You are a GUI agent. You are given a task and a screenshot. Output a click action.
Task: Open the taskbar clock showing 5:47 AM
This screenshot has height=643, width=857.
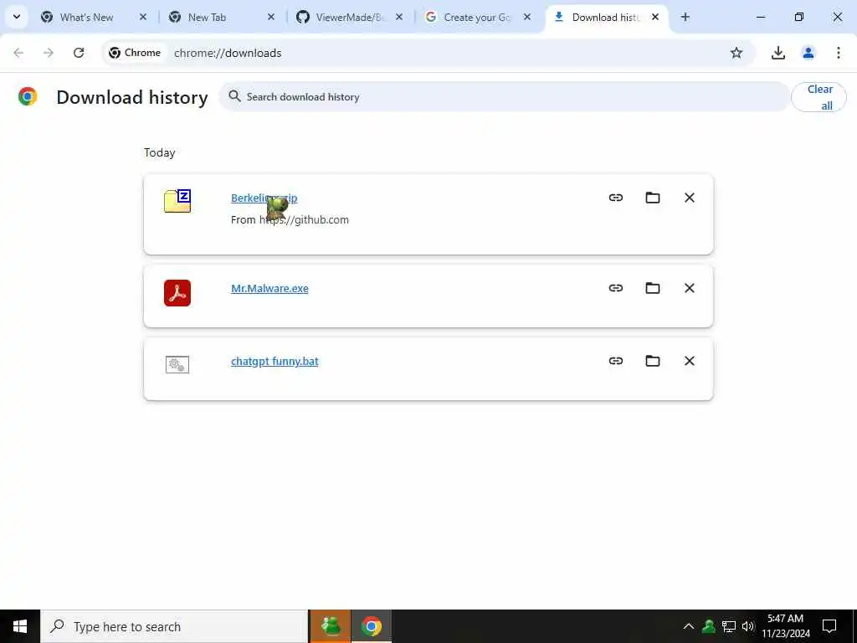[x=785, y=626]
